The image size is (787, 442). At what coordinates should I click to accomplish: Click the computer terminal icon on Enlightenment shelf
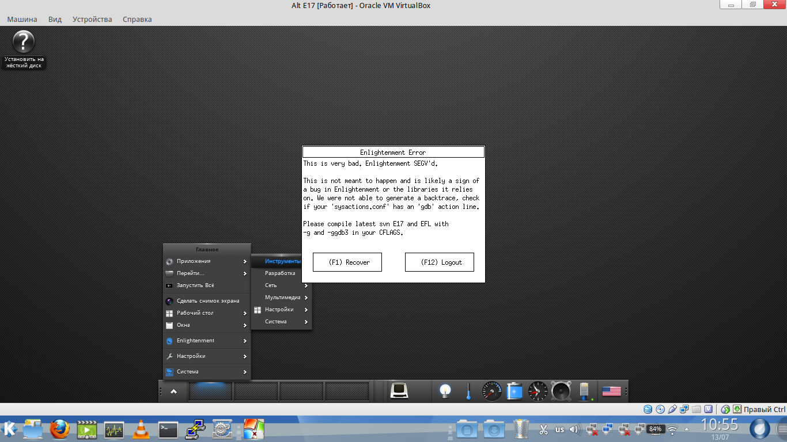point(399,391)
